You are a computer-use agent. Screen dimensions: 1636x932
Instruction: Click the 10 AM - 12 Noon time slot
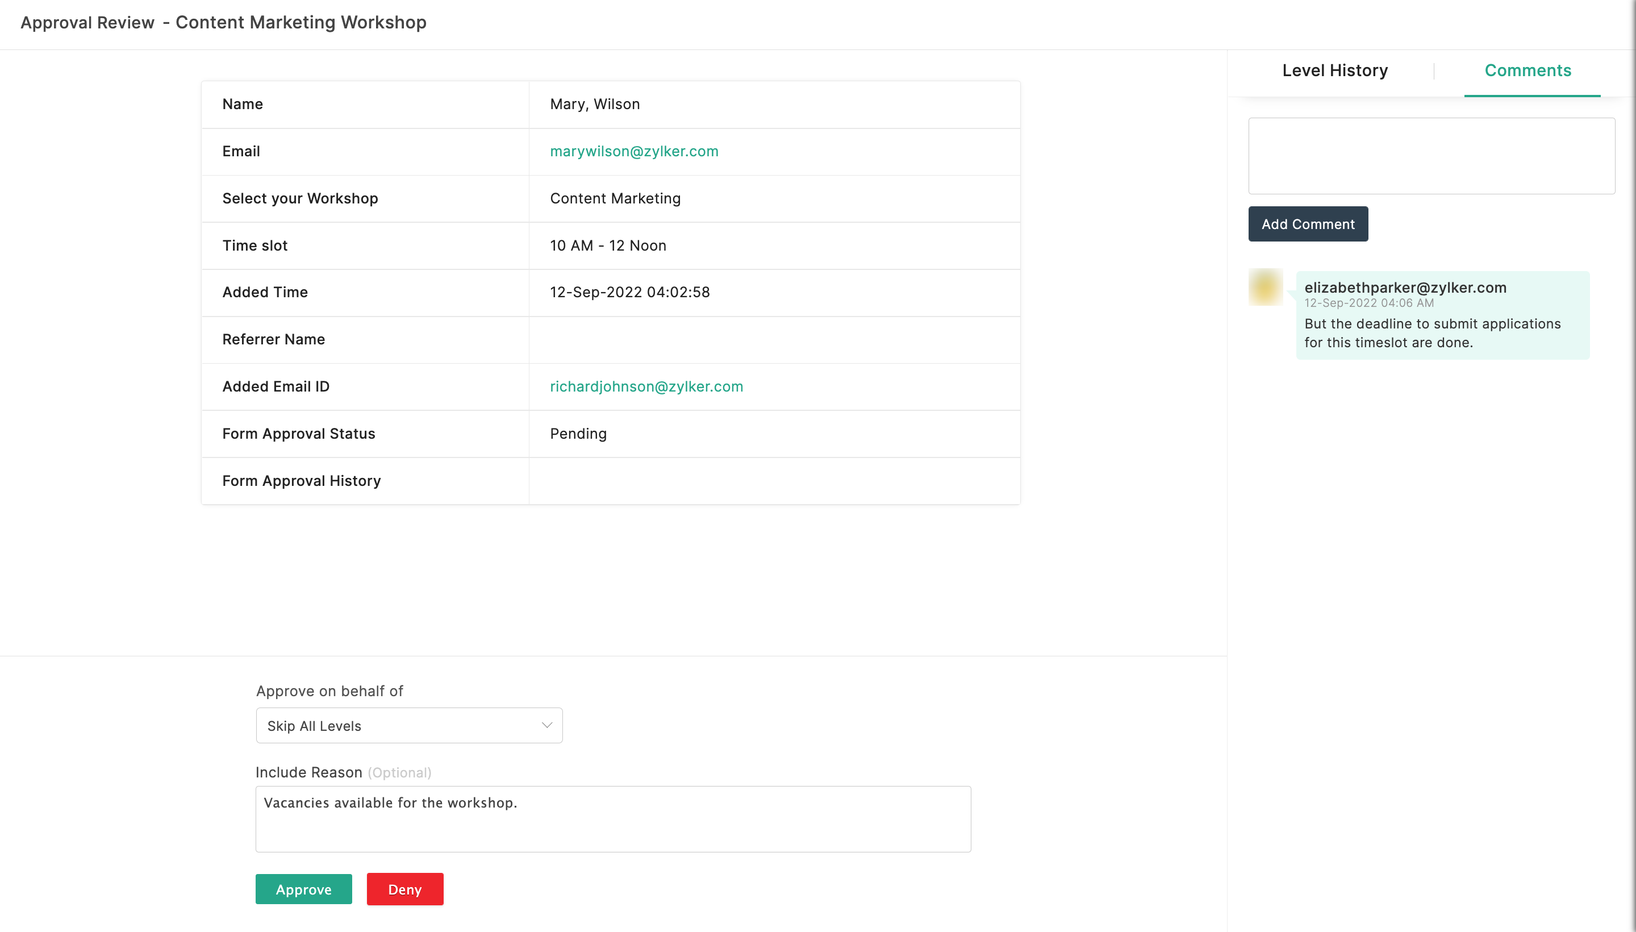(608, 246)
